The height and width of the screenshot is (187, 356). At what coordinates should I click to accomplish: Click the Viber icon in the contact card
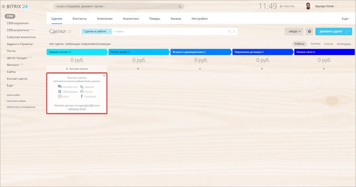click(x=60, y=97)
